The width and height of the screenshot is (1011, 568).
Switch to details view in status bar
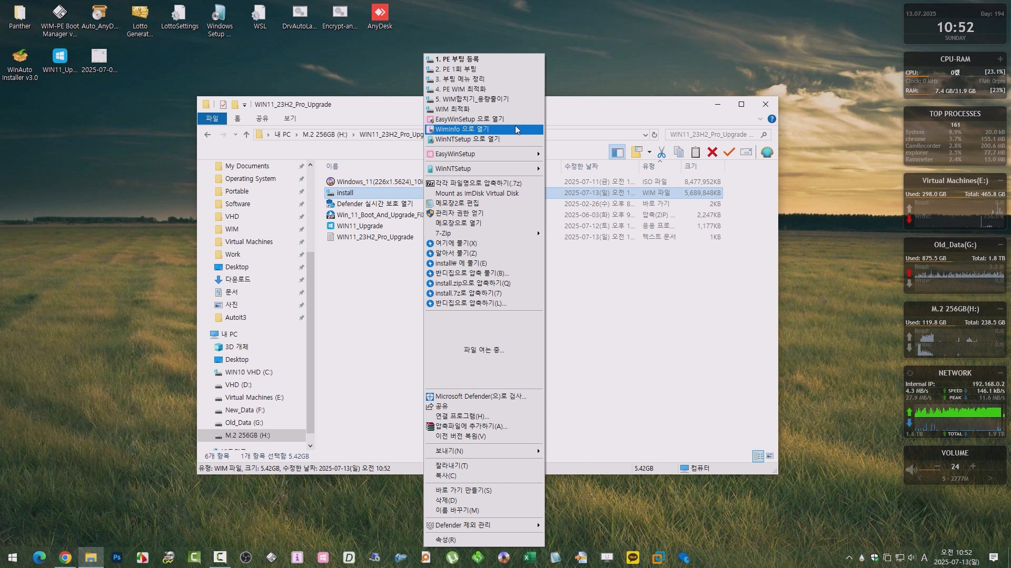(x=758, y=456)
